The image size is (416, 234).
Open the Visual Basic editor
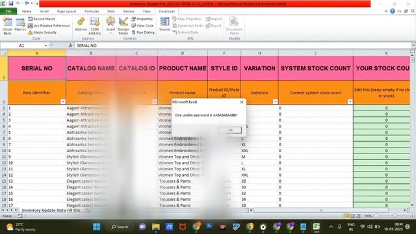7,26
